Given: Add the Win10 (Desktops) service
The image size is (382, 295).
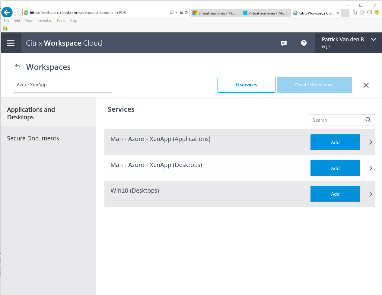Looking at the screenshot, I should click(335, 194).
